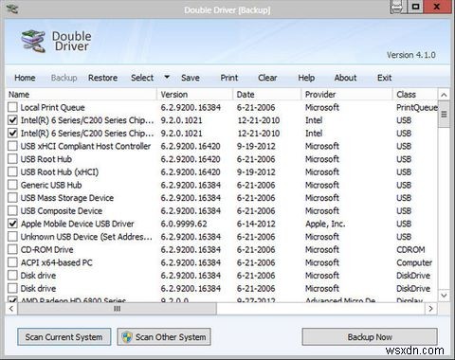The image size is (455, 360).
Task: Check the ACPI x64-based PC box
Action: [x=12, y=262]
